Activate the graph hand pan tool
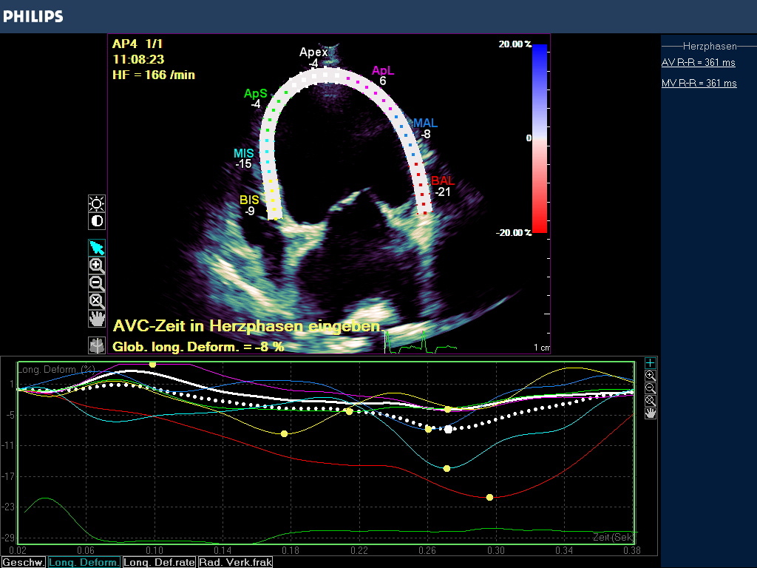Image resolution: width=757 pixels, height=568 pixels. [650, 413]
